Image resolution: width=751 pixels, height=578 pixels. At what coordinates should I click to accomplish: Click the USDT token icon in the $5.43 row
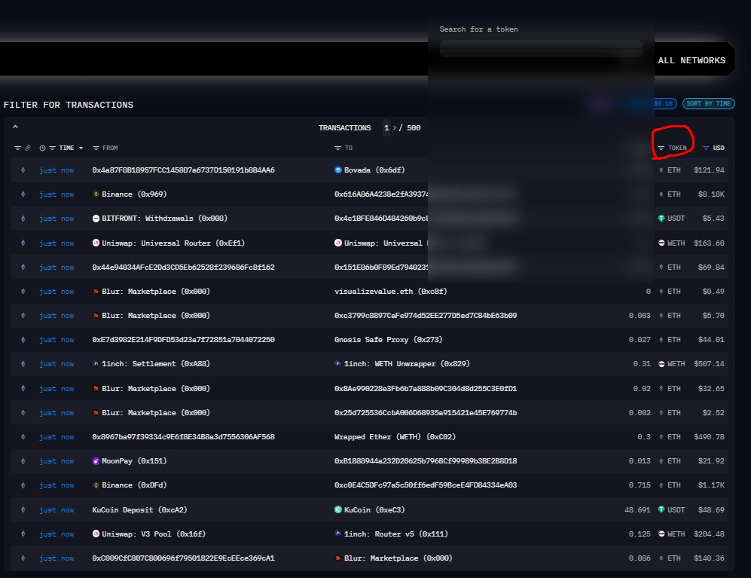point(661,218)
